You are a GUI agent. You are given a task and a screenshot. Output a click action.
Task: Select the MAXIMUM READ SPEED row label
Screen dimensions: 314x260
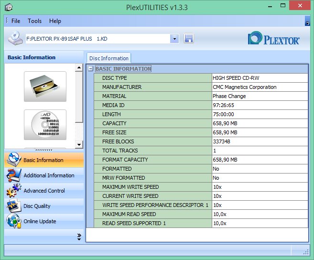(129, 214)
